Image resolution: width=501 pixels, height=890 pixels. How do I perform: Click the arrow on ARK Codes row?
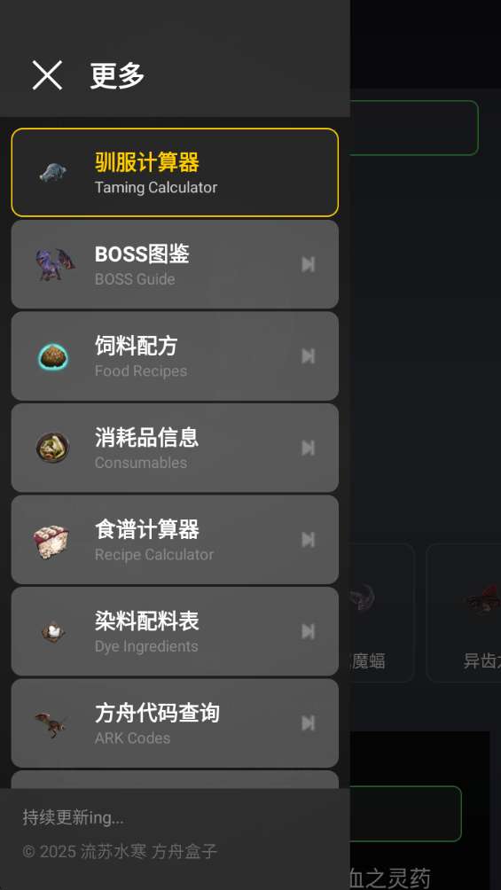[308, 723]
